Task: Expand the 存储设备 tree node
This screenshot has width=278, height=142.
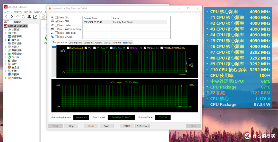Action: pyautogui.click(x=6, y=50)
